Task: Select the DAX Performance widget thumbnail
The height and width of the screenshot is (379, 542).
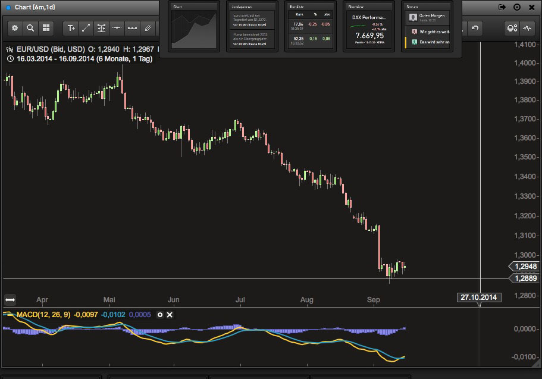Action: 369,27
